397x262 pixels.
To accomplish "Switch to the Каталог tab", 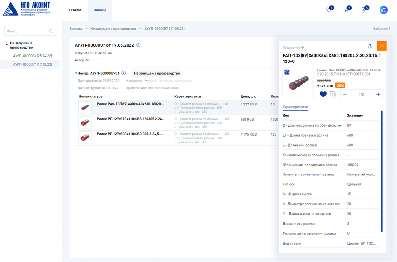I will point(75,10).
